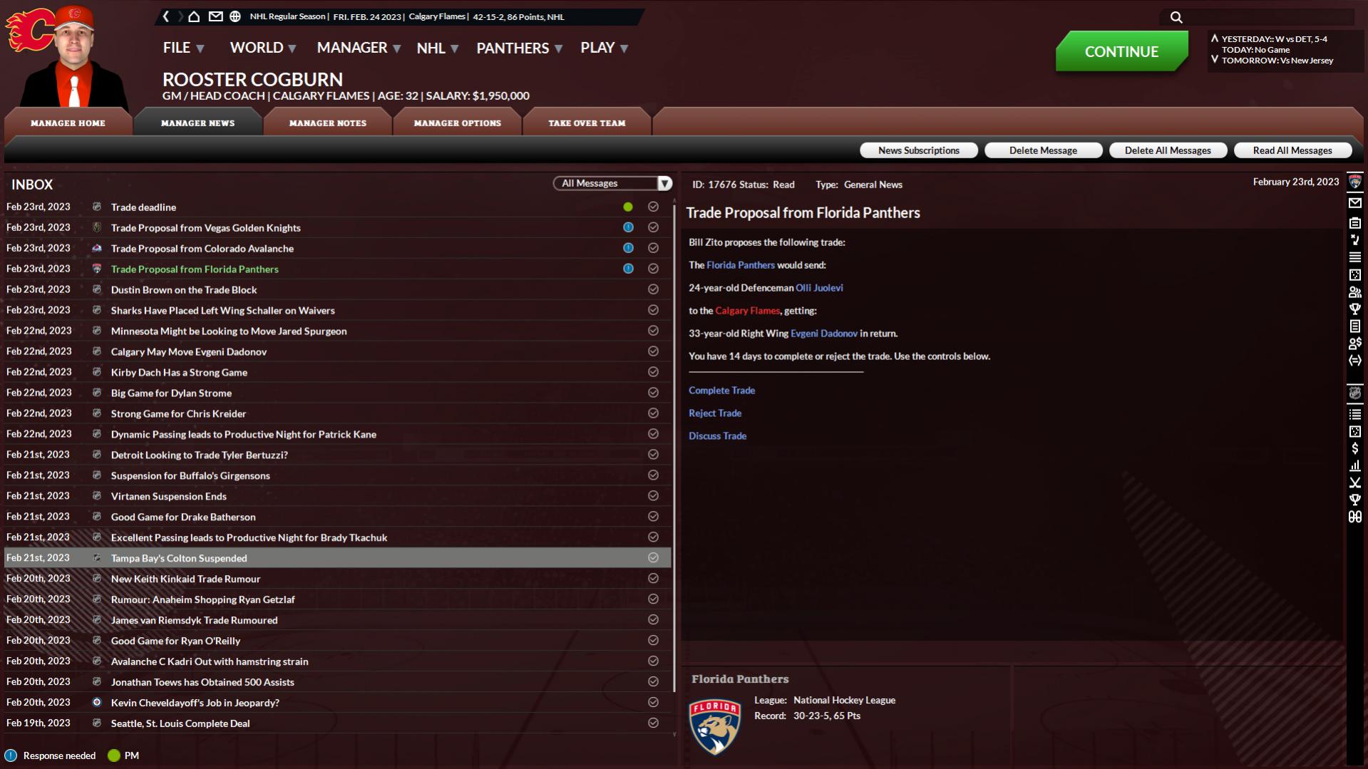Screen dimensions: 1368x769
Task: Open the globe icon in top bar
Action: click(x=235, y=16)
